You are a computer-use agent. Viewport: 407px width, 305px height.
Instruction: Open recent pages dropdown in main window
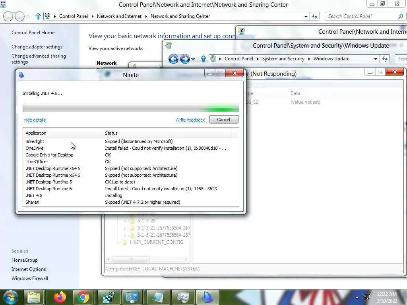tap(28, 17)
